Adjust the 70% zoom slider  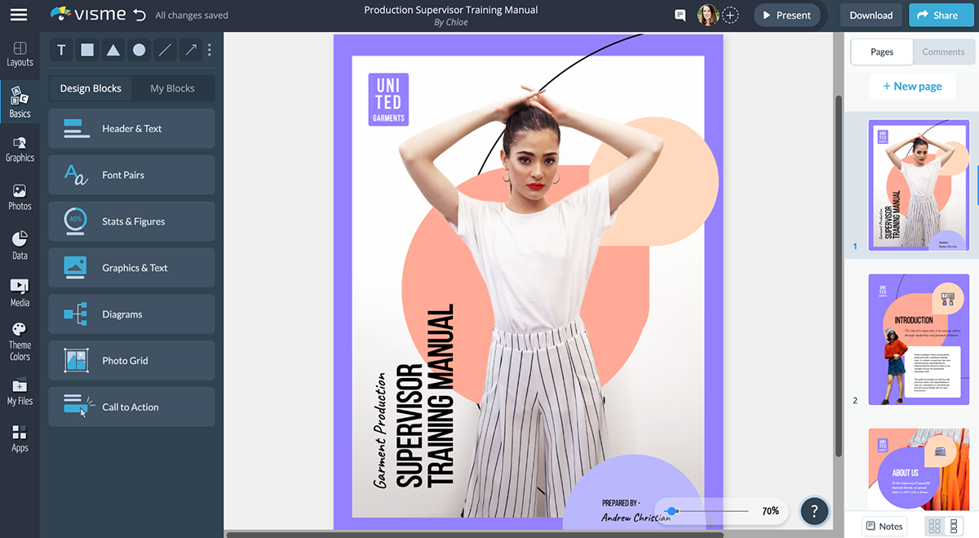pyautogui.click(x=672, y=511)
